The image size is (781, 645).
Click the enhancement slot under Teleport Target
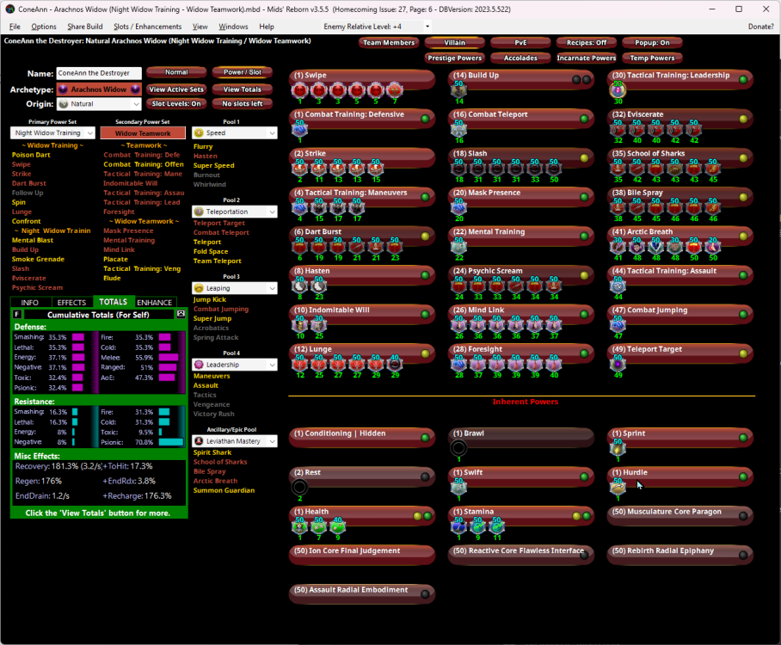(618, 365)
